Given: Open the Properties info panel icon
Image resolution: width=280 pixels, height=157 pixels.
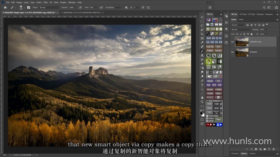Looking at the screenshot, I should [x=226, y=36].
